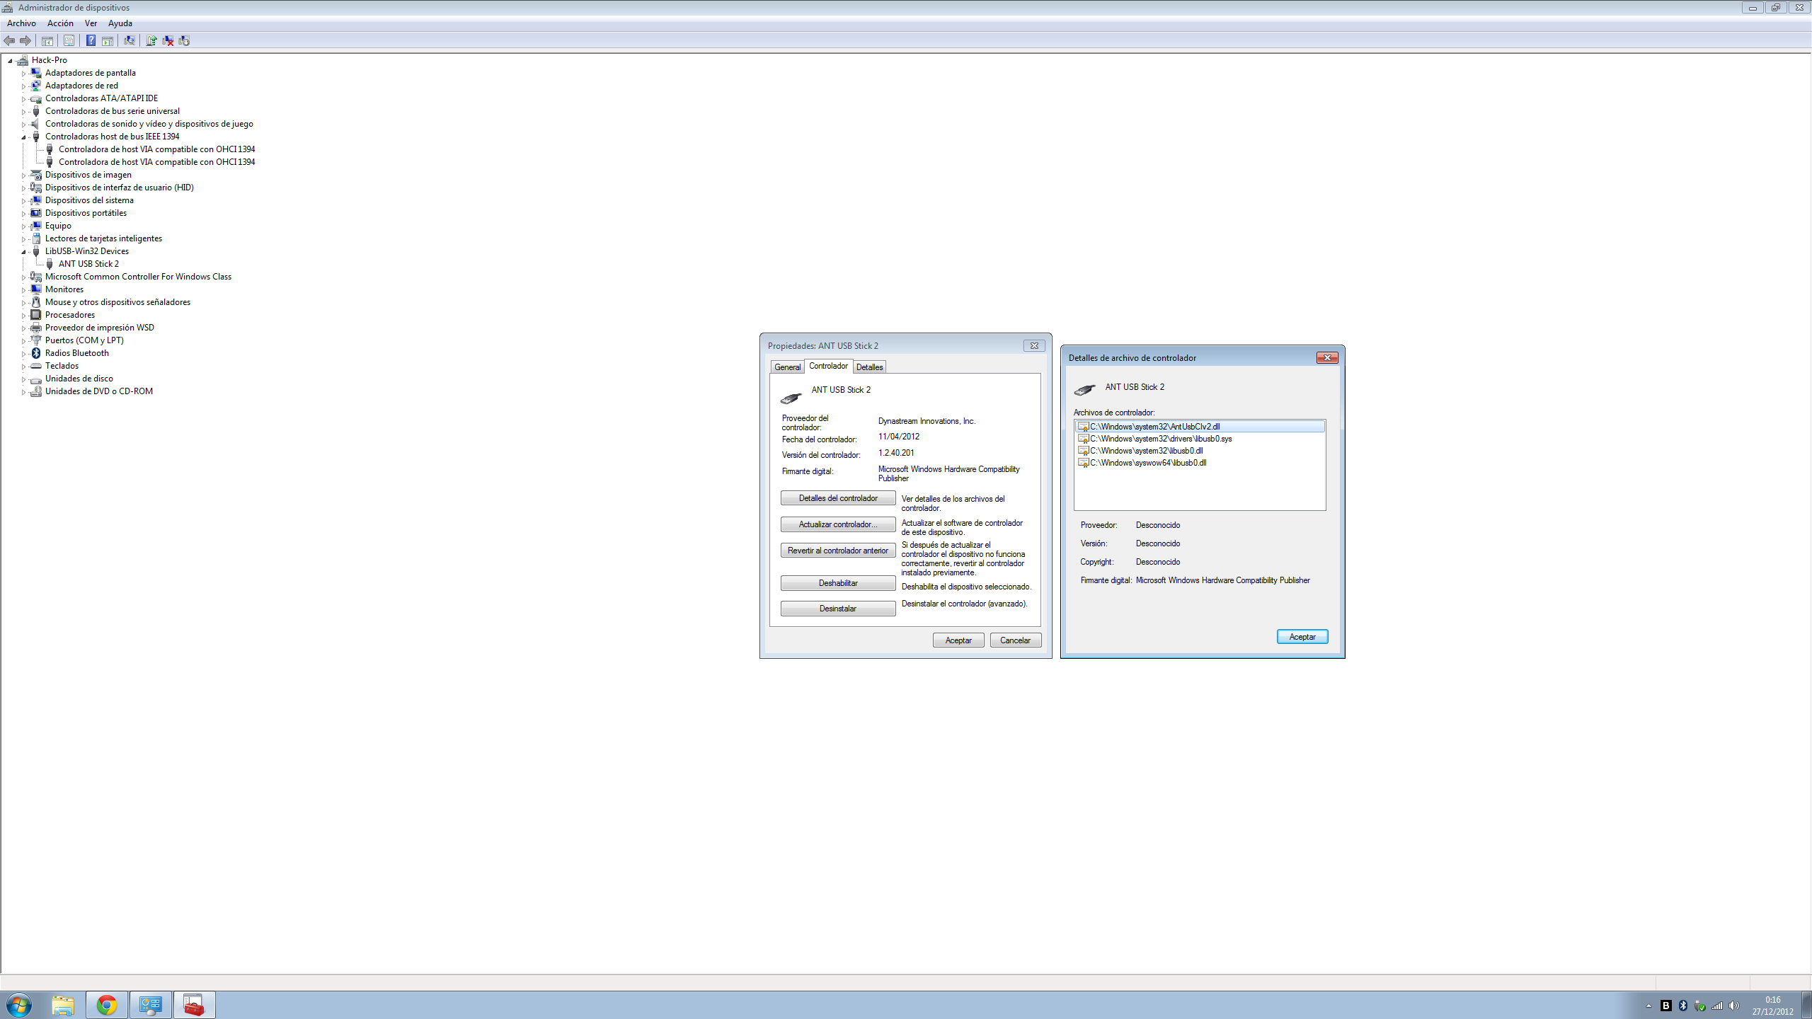The image size is (1812, 1019).
Task: Click the Safely Remove Hardware tray icon
Action: (1700, 1006)
